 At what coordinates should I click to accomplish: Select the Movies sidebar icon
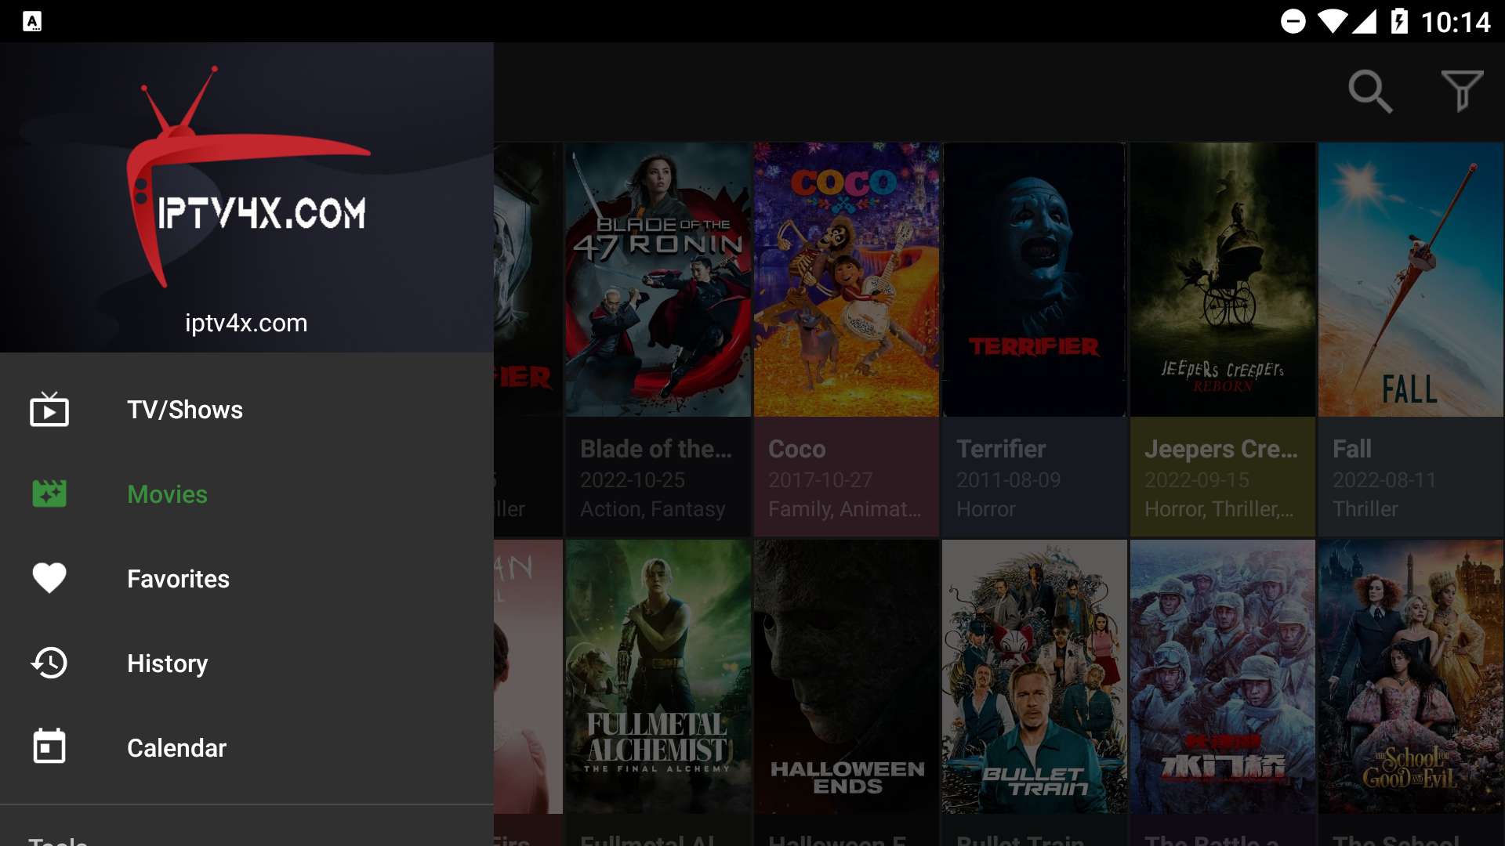49,493
